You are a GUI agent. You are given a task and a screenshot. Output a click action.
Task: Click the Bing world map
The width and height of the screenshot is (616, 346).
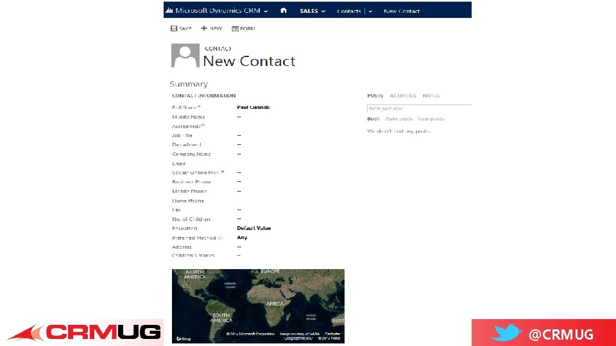[258, 306]
